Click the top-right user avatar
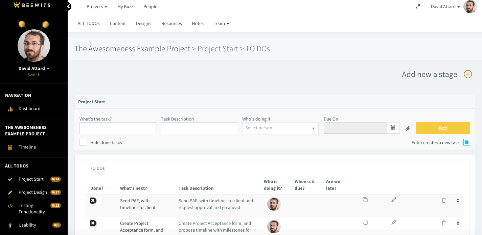This screenshot has height=235, width=482. click(470, 6)
